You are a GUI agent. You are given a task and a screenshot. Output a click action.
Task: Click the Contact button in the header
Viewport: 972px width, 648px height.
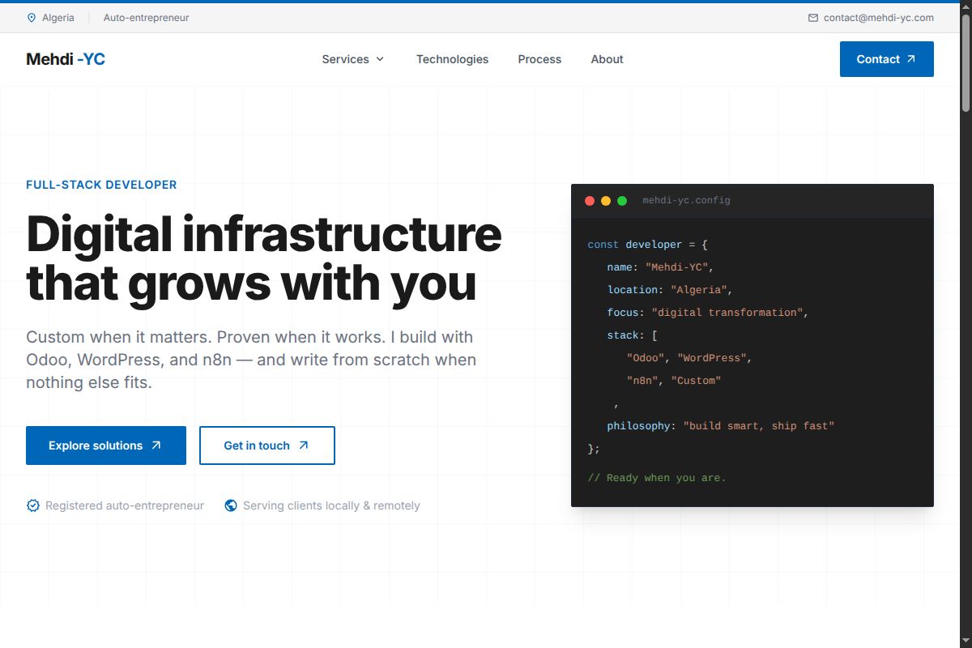(x=887, y=59)
